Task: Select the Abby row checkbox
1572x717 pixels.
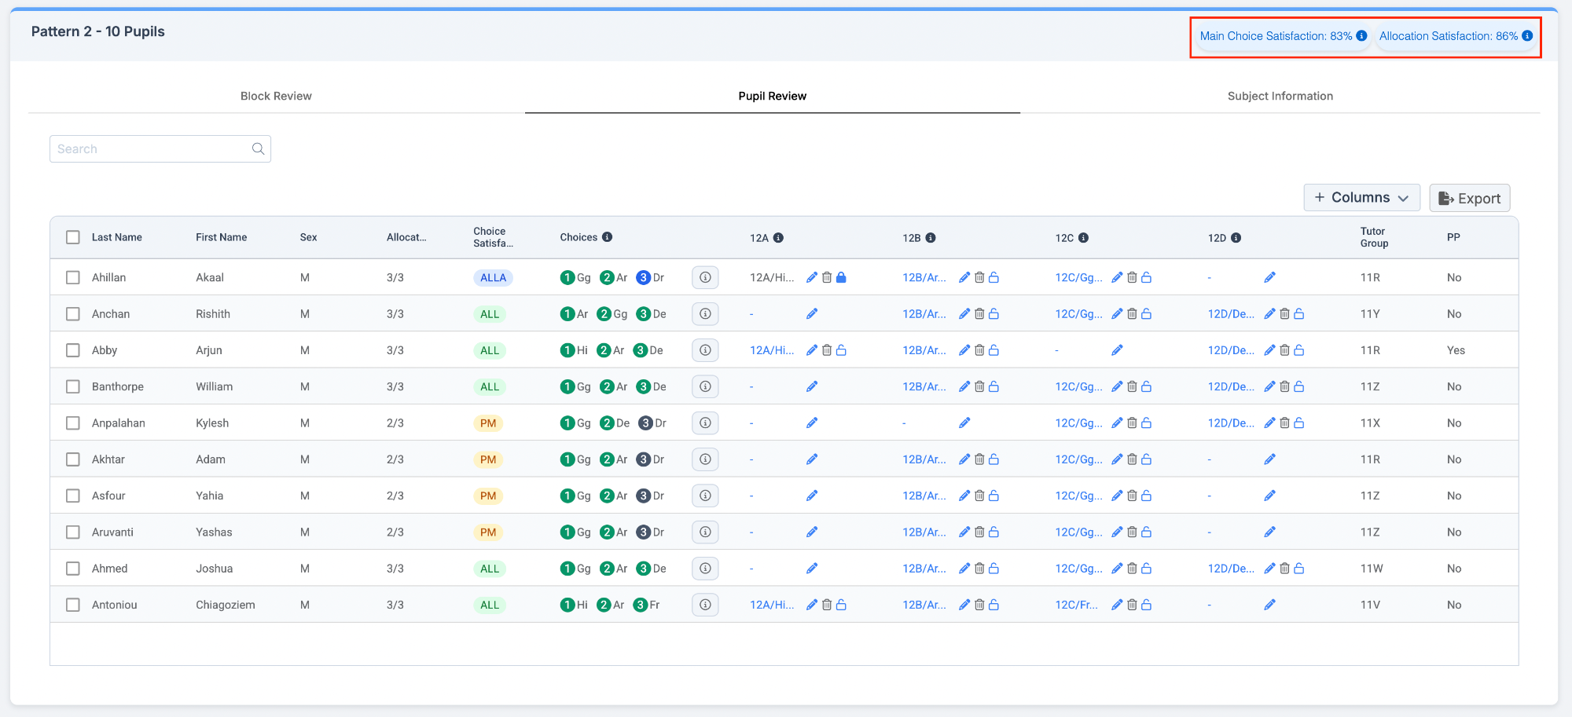Action: 73,350
